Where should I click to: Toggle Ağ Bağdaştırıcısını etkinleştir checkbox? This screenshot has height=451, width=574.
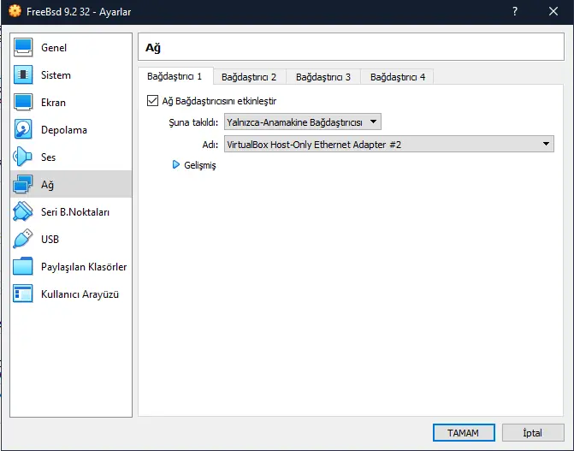[x=153, y=101]
